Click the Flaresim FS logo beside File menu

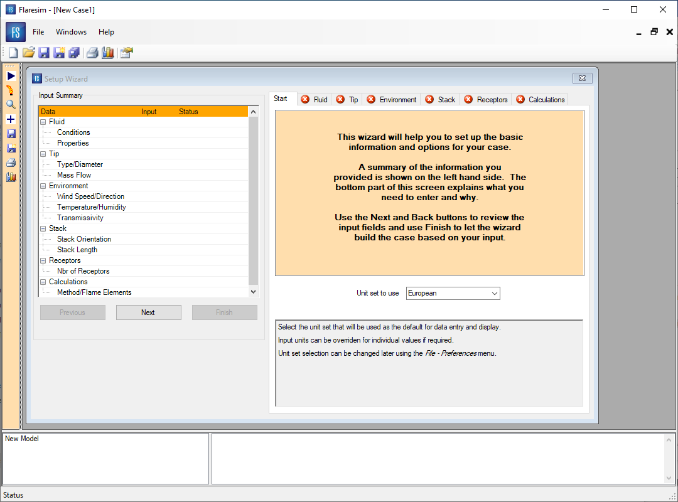coord(16,32)
